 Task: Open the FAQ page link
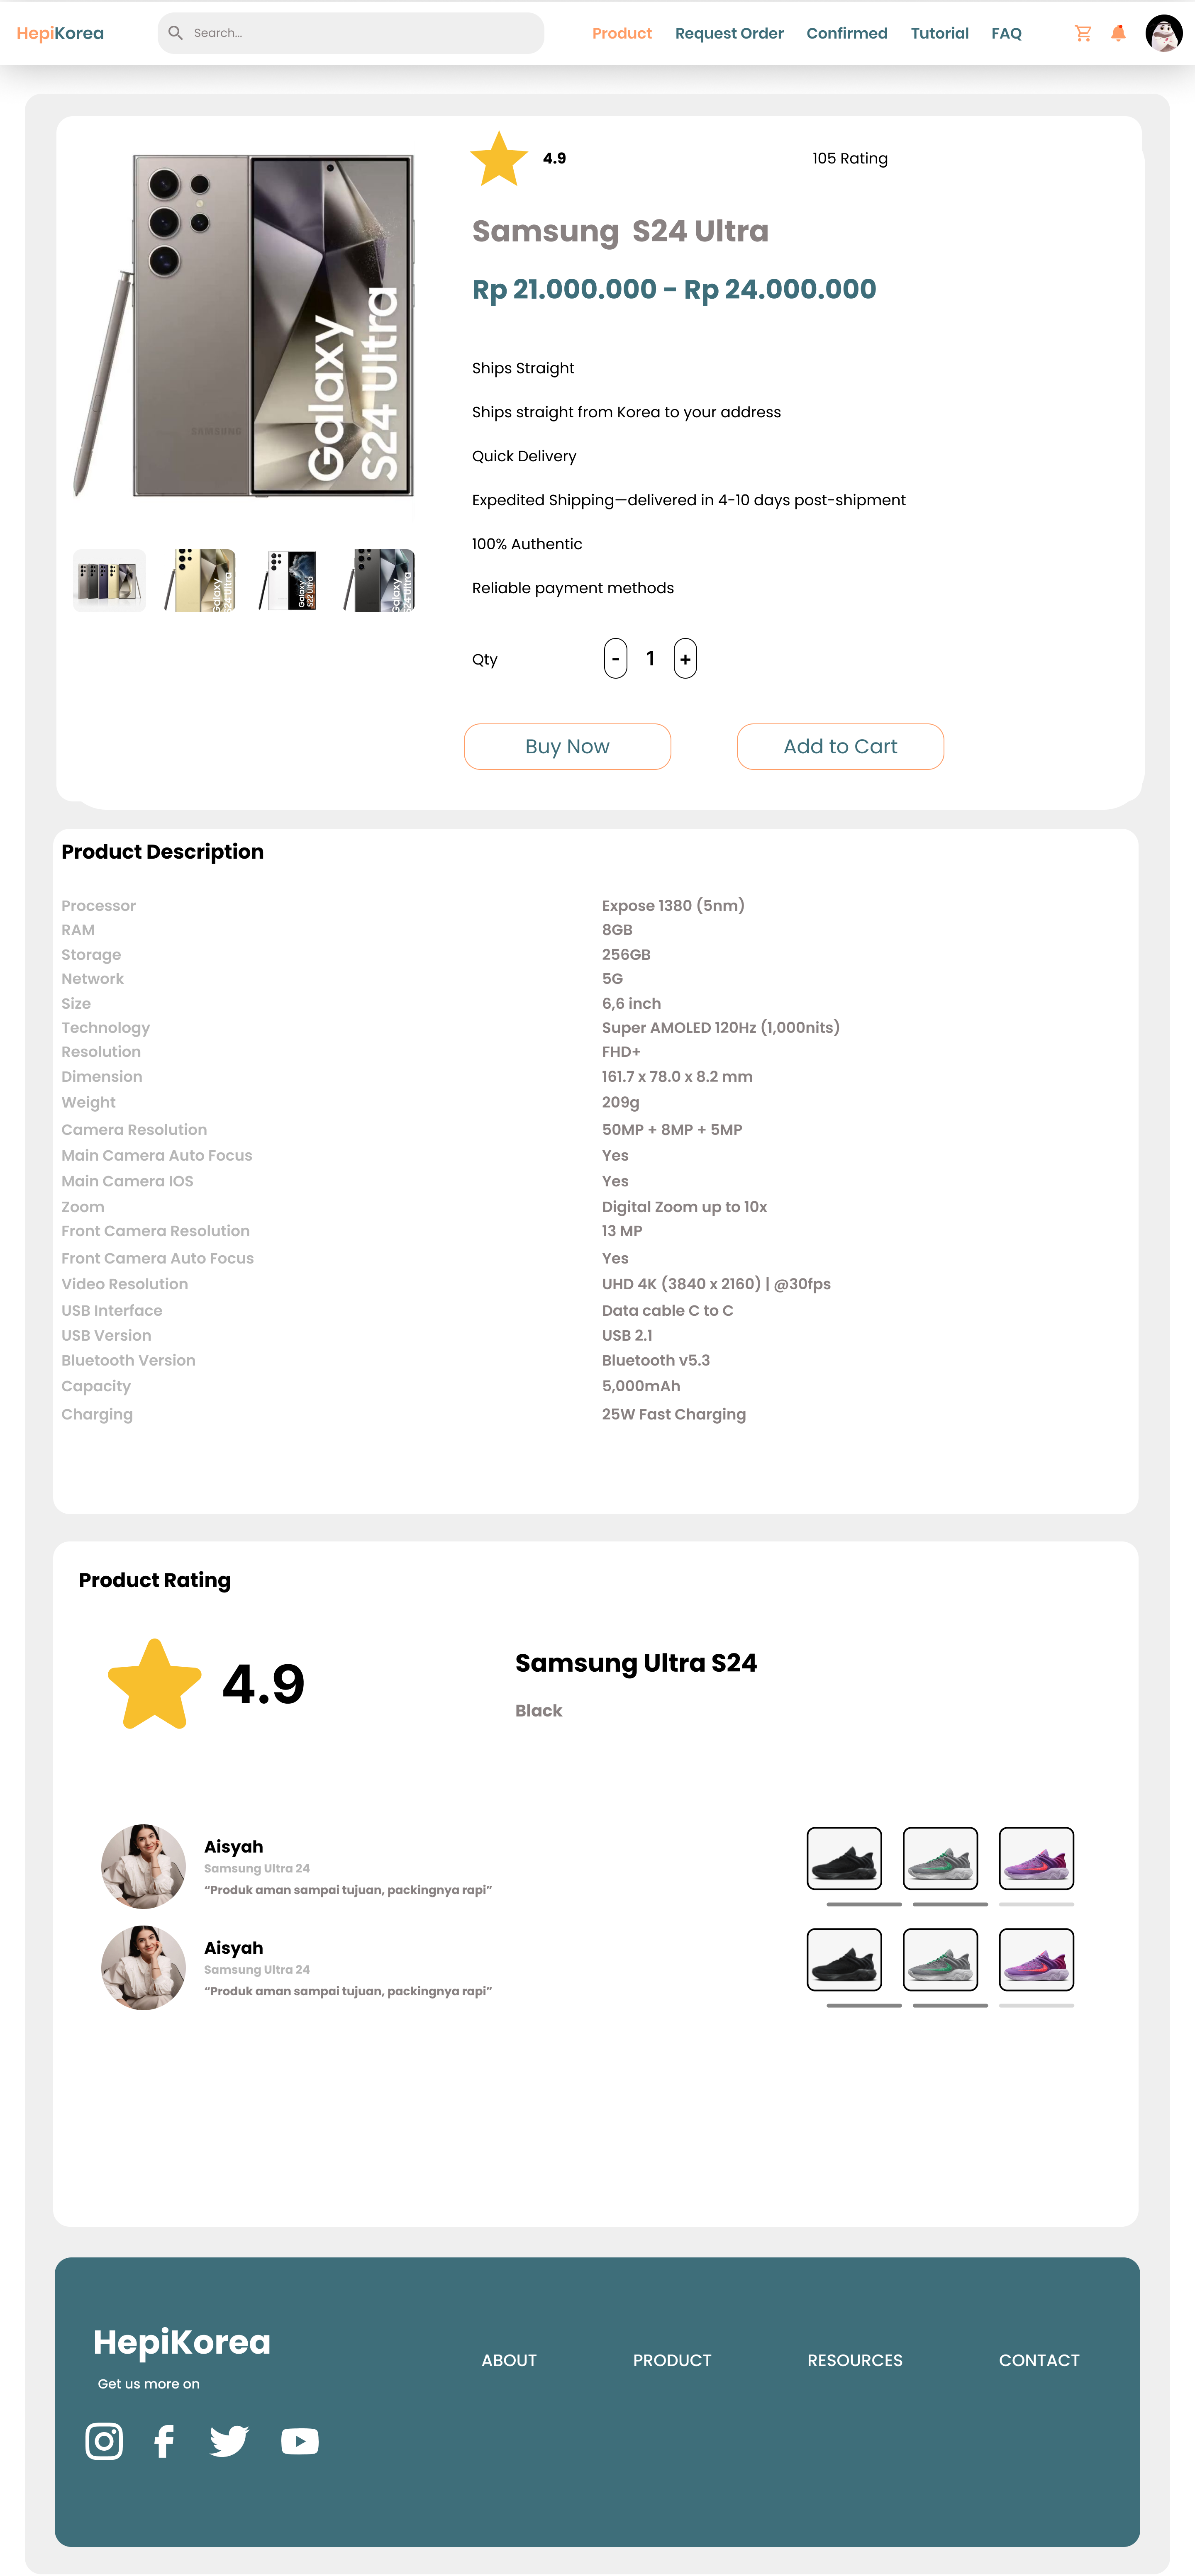click(x=1006, y=33)
